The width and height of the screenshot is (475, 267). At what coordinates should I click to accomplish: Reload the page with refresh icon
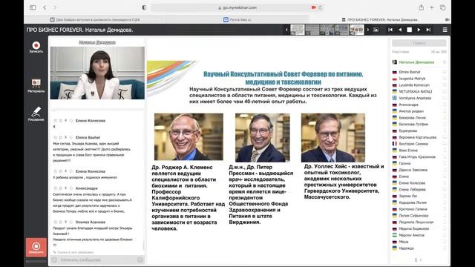(x=320, y=7)
